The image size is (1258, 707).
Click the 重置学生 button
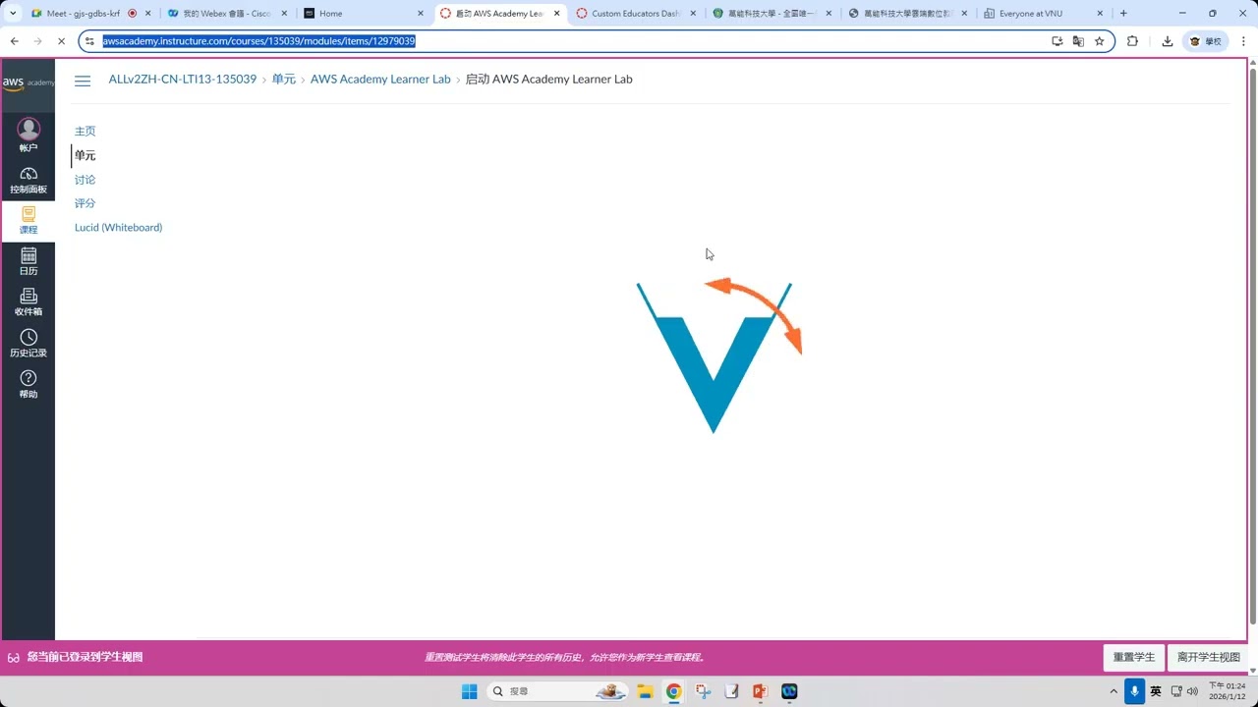tap(1134, 658)
